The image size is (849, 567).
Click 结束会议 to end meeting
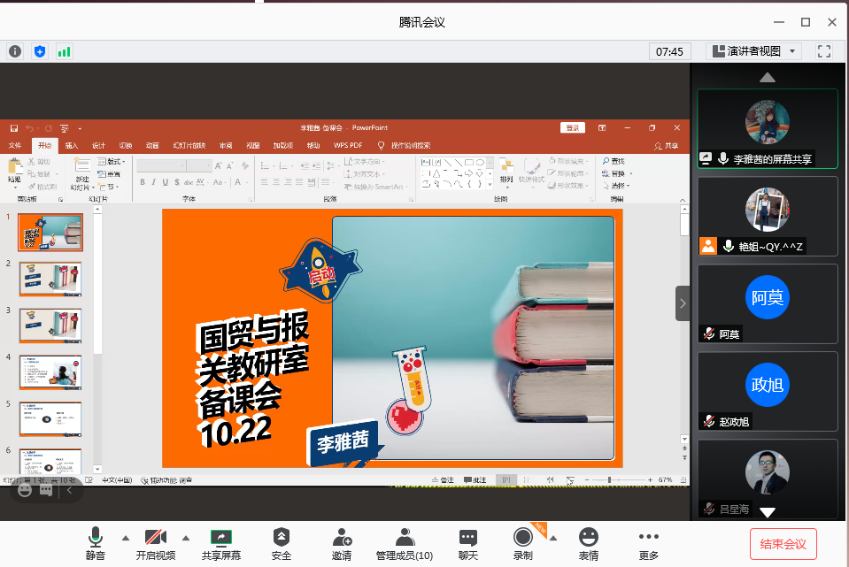coord(783,544)
